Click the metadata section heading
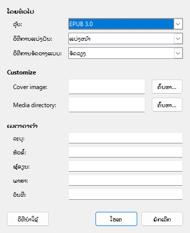This screenshot has height=233, width=190. tap(22, 126)
